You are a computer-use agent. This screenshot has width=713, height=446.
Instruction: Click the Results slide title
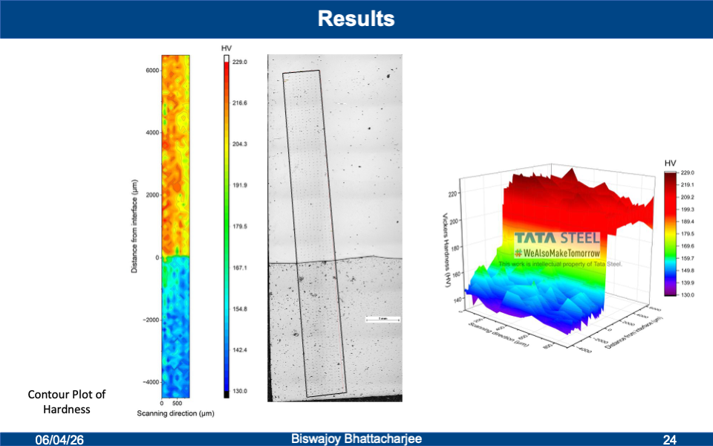click(356, 19)
